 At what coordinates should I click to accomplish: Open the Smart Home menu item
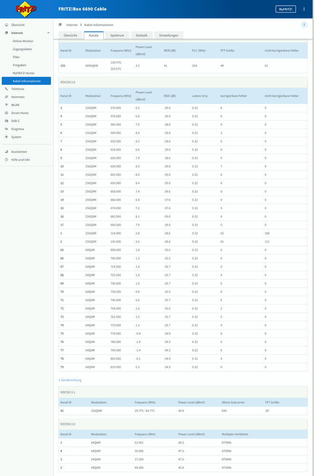pyautogui.click(x=20, y=113)
